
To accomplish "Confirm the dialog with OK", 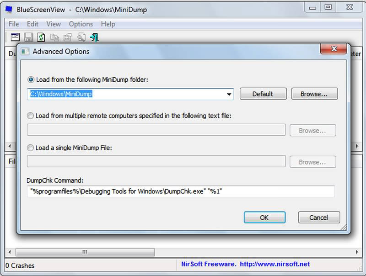I will tap(264, 217).
